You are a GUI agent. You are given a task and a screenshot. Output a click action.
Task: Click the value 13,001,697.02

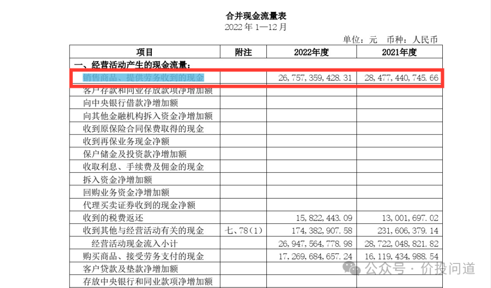[410, 218]
